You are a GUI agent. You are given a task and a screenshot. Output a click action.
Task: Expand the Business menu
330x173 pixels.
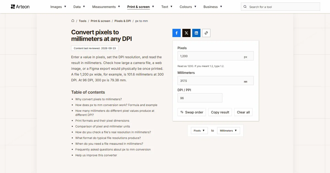(x=213, y=7)
